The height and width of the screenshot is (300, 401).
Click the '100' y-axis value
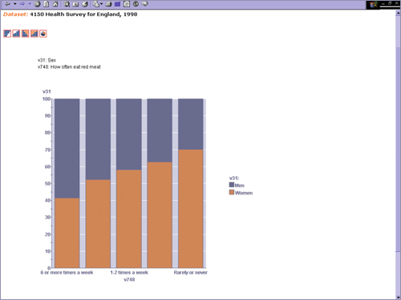click(x=47, y=99)
